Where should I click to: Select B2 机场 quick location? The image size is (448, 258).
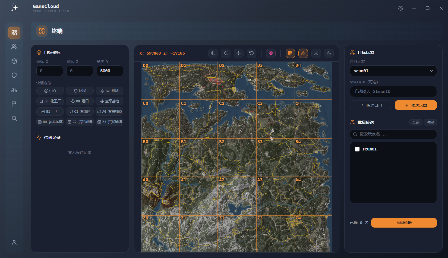coord(109,91)
